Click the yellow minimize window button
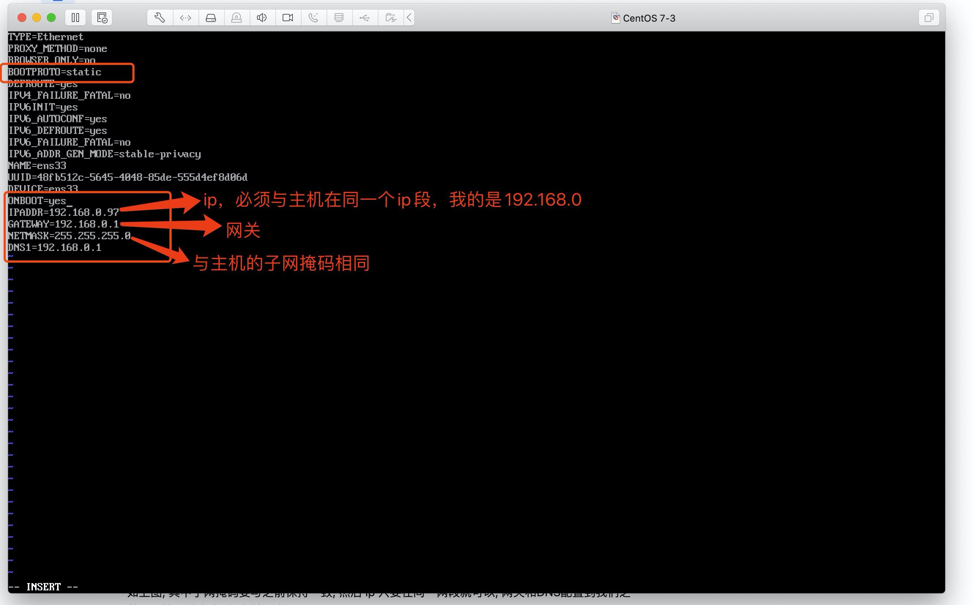 point(37,18)
